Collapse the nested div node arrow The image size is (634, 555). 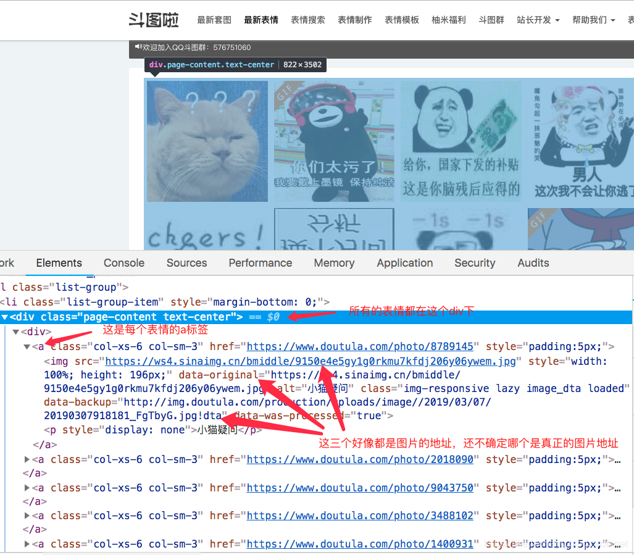pos(16,332)
